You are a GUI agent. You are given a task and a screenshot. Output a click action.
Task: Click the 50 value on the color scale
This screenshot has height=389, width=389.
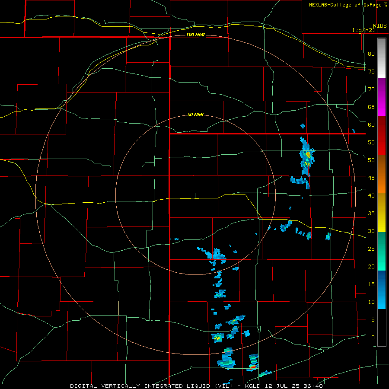pyautogui.click(x=371, y=160)
